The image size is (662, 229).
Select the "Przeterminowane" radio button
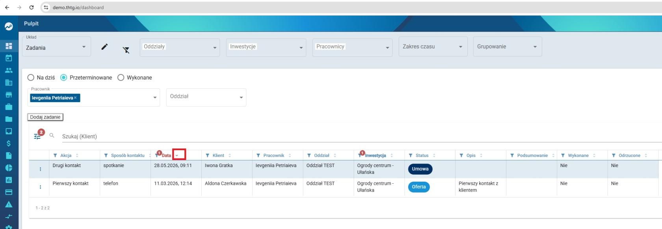point(63,78)
